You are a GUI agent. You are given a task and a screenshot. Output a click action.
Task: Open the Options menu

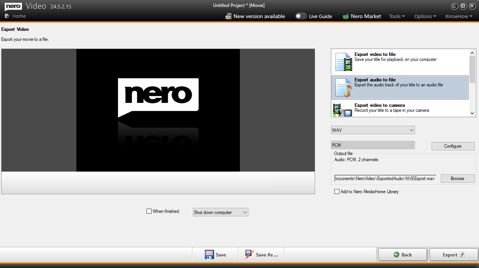pyautogui.click(x=425, y=16)
